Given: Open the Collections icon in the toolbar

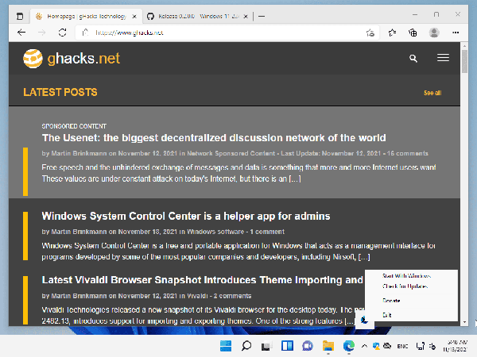Looking at the screenshot, I should coord(413,33).
